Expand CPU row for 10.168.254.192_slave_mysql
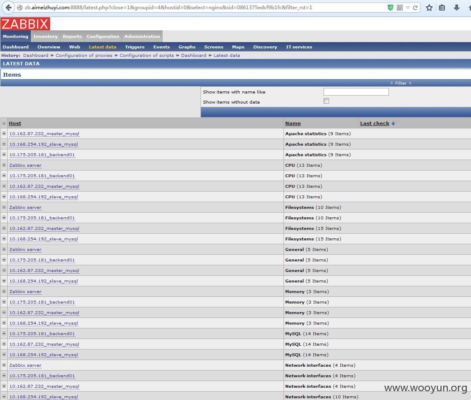This screenshot has width=471, height=400. click(x=4, y=196)
